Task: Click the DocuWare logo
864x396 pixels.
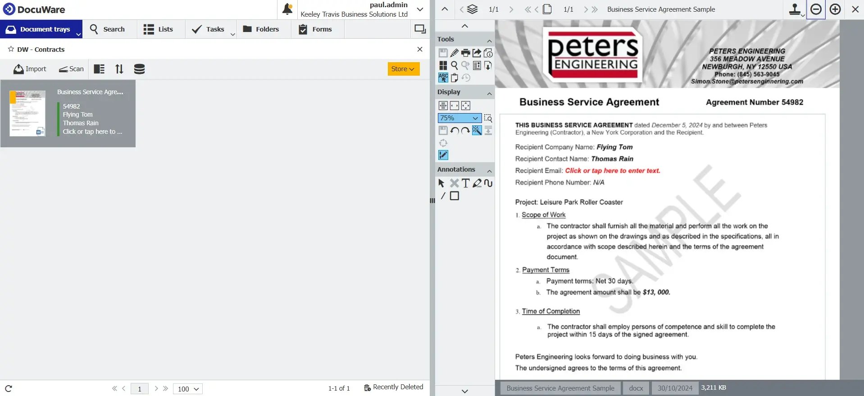Action: (x=34, y=9)
